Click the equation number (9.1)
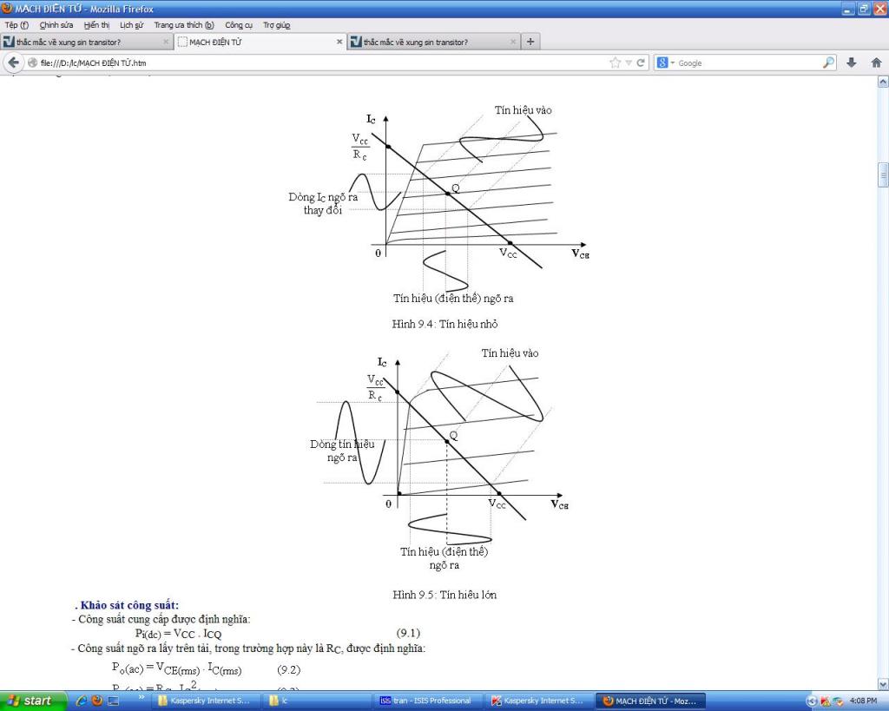 tap(408, 633)
